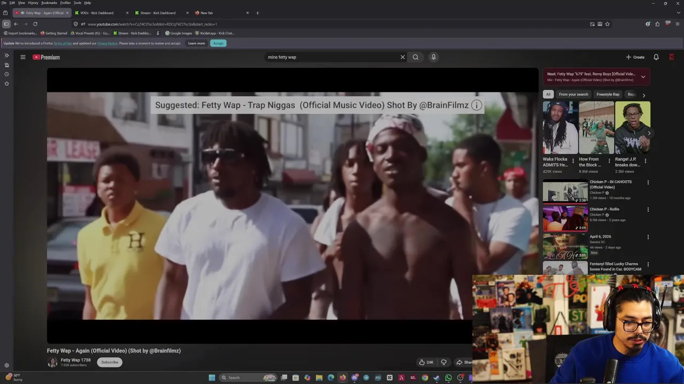Image resolution: width=684 pixels, height=384 pixels.
Task: Open more options for Waka Flocka short
Action: point(573,161)
